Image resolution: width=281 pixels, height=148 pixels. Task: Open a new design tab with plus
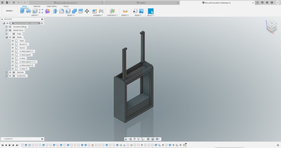257,3
